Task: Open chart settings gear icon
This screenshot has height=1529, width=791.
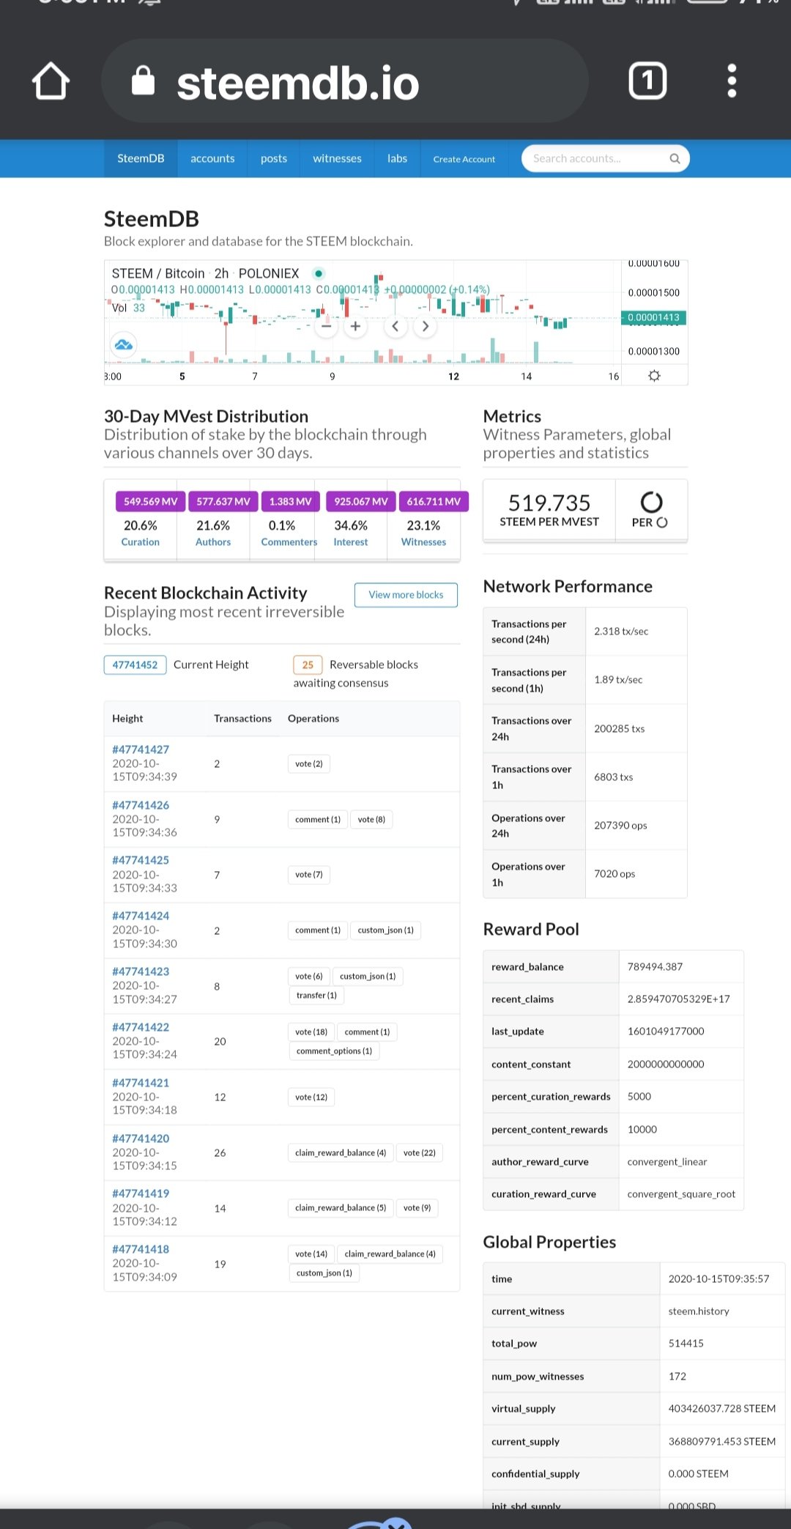Action: (x=654, y=376)
